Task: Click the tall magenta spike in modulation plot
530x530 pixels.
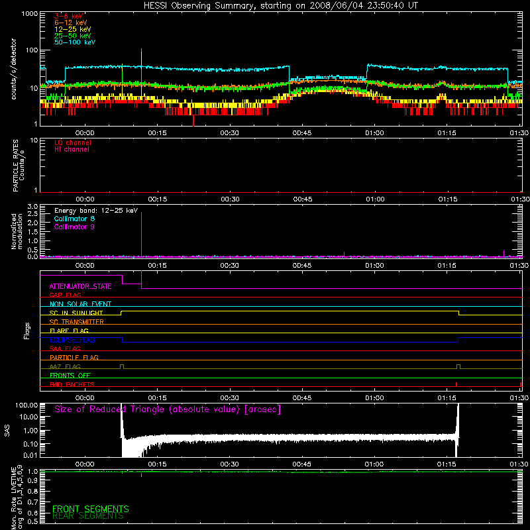Action: (141, 233)
